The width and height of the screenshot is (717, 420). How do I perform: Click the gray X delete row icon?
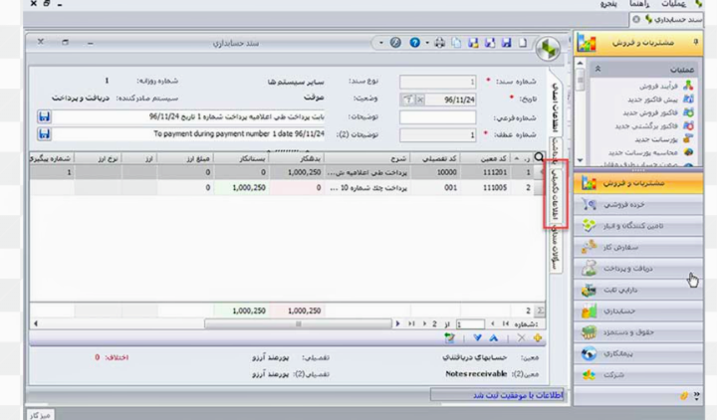(x=521, y=338)
